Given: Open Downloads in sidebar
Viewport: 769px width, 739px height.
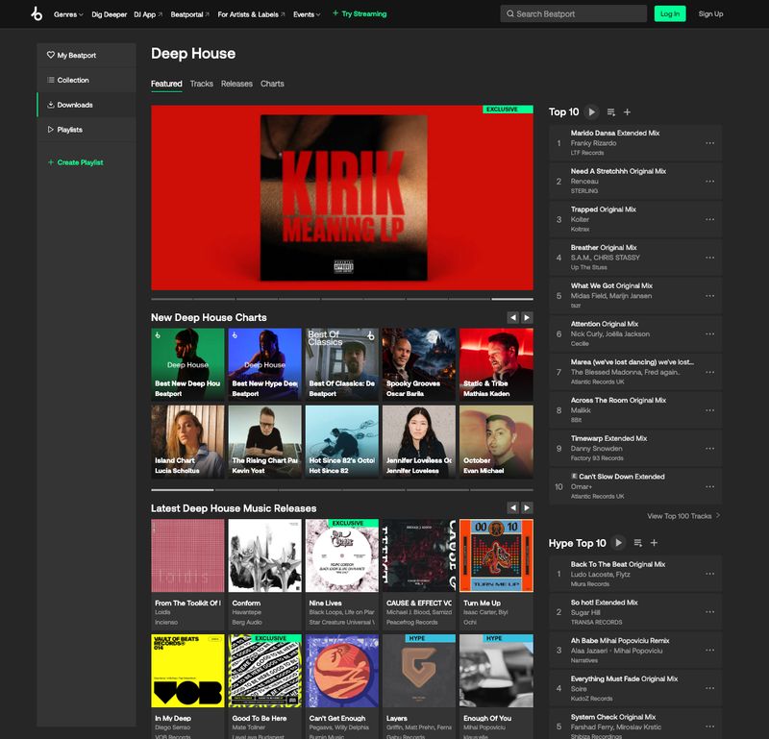Looking at the screenshot, I should (87, 105).
